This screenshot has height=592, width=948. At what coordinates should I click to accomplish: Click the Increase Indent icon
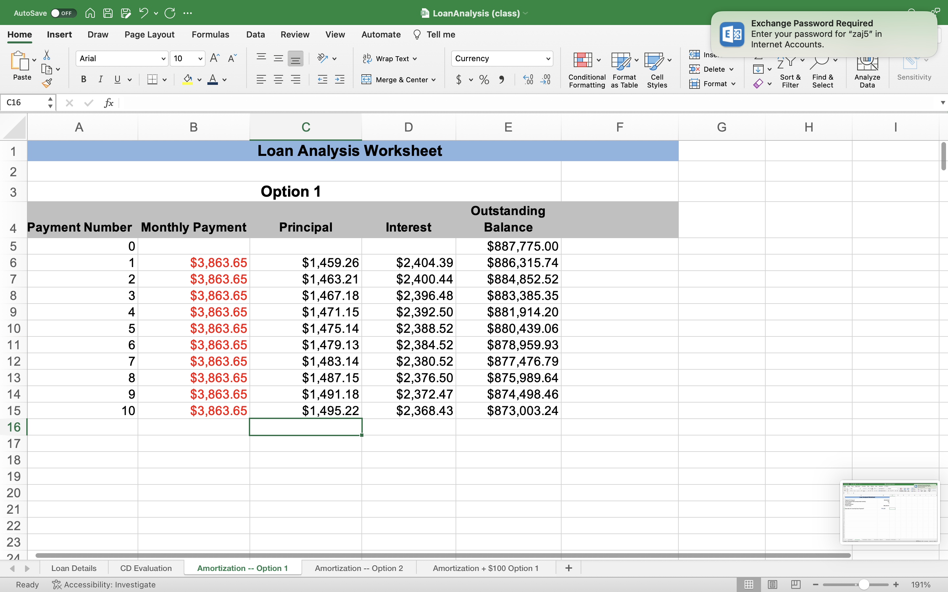coord(340,80)
